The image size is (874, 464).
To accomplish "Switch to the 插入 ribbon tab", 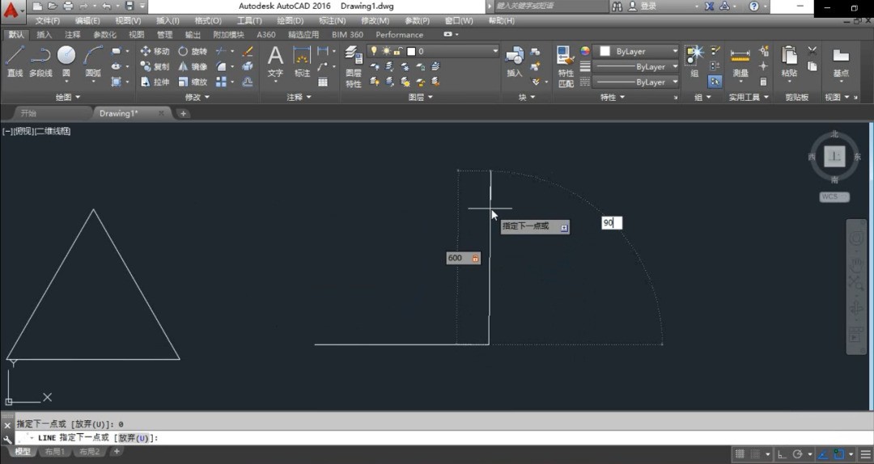I will click(x=44, y=35).
